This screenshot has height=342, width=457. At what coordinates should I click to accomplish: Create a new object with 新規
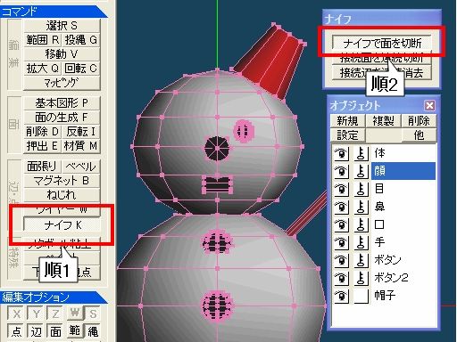point(347,121)
